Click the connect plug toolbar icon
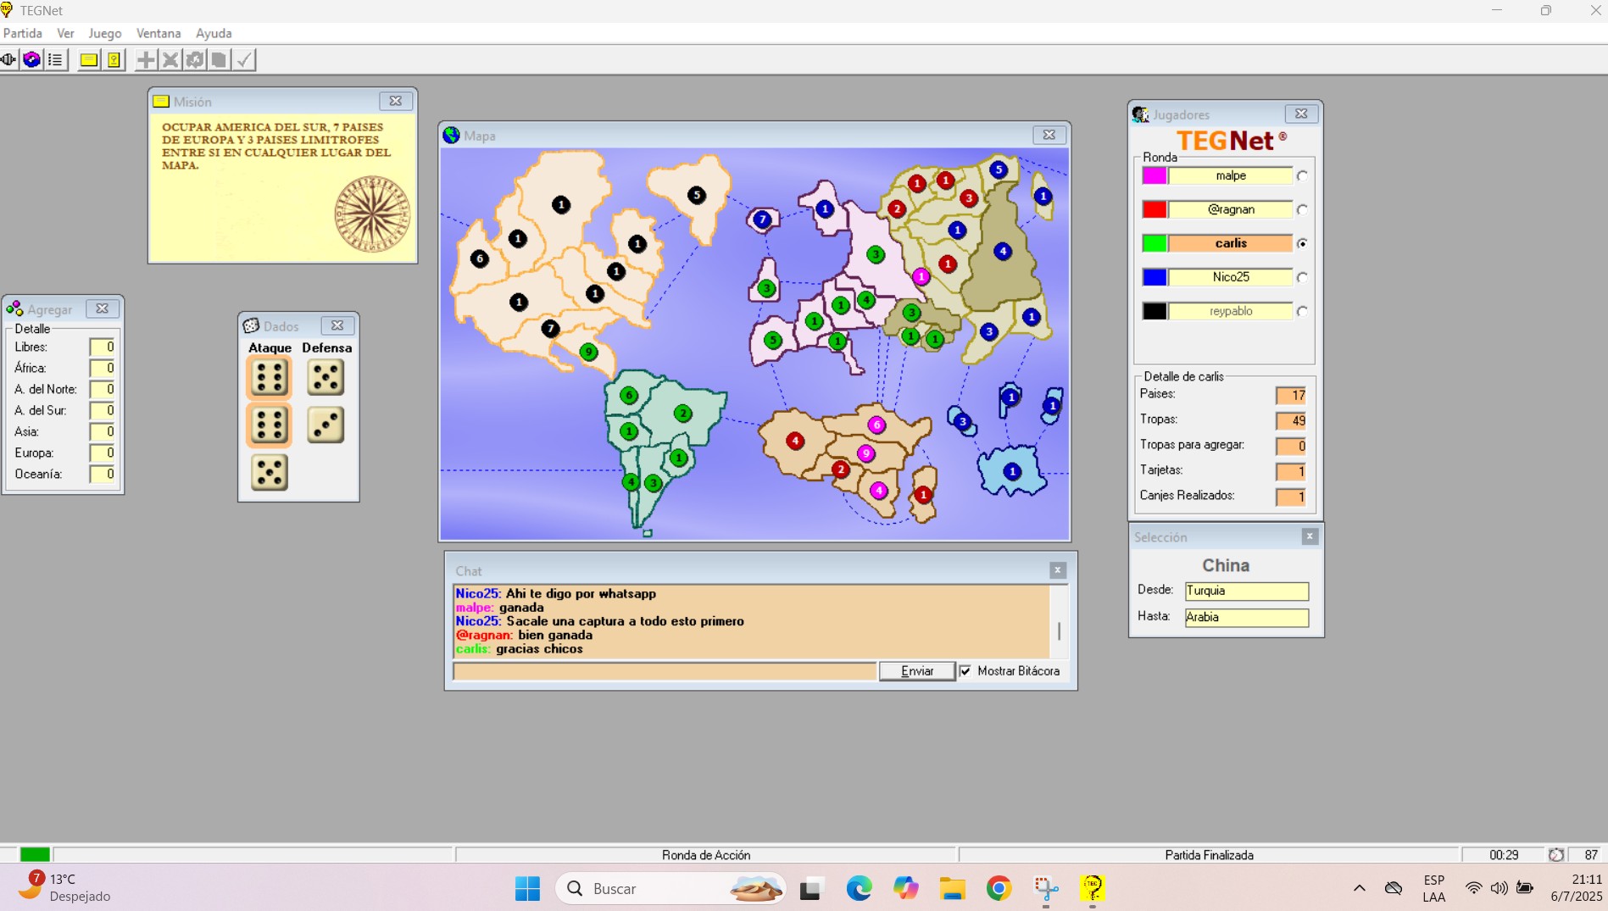The height and width of the screenshot is (911, 1608). click(x=8, y=59)
